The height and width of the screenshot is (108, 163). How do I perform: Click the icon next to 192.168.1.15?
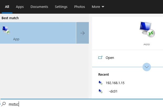(100, 83)
